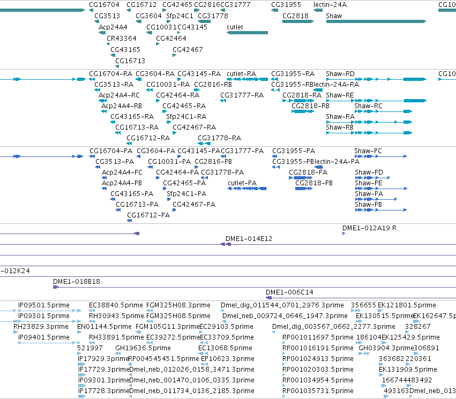Click the IP09501.5prime EST label
The width and height of the screenshot is (456, 399).
pyautogui.click(x=44, y=305)
